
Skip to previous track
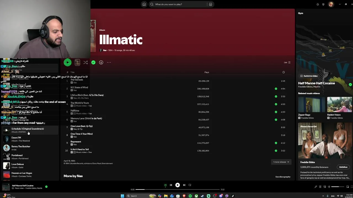coord(171,185)
